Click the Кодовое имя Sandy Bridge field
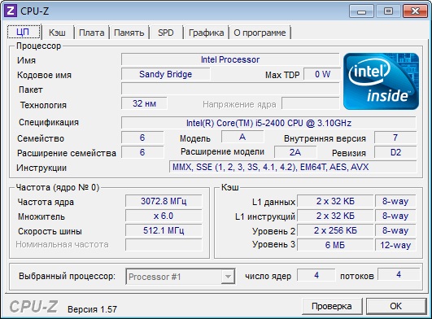432x319 pixels. click(166, 74)
